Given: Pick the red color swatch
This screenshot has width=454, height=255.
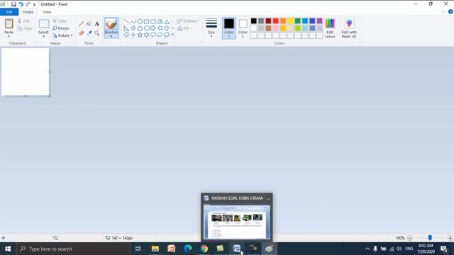Looking at the screenshot, I should (276, 21).
